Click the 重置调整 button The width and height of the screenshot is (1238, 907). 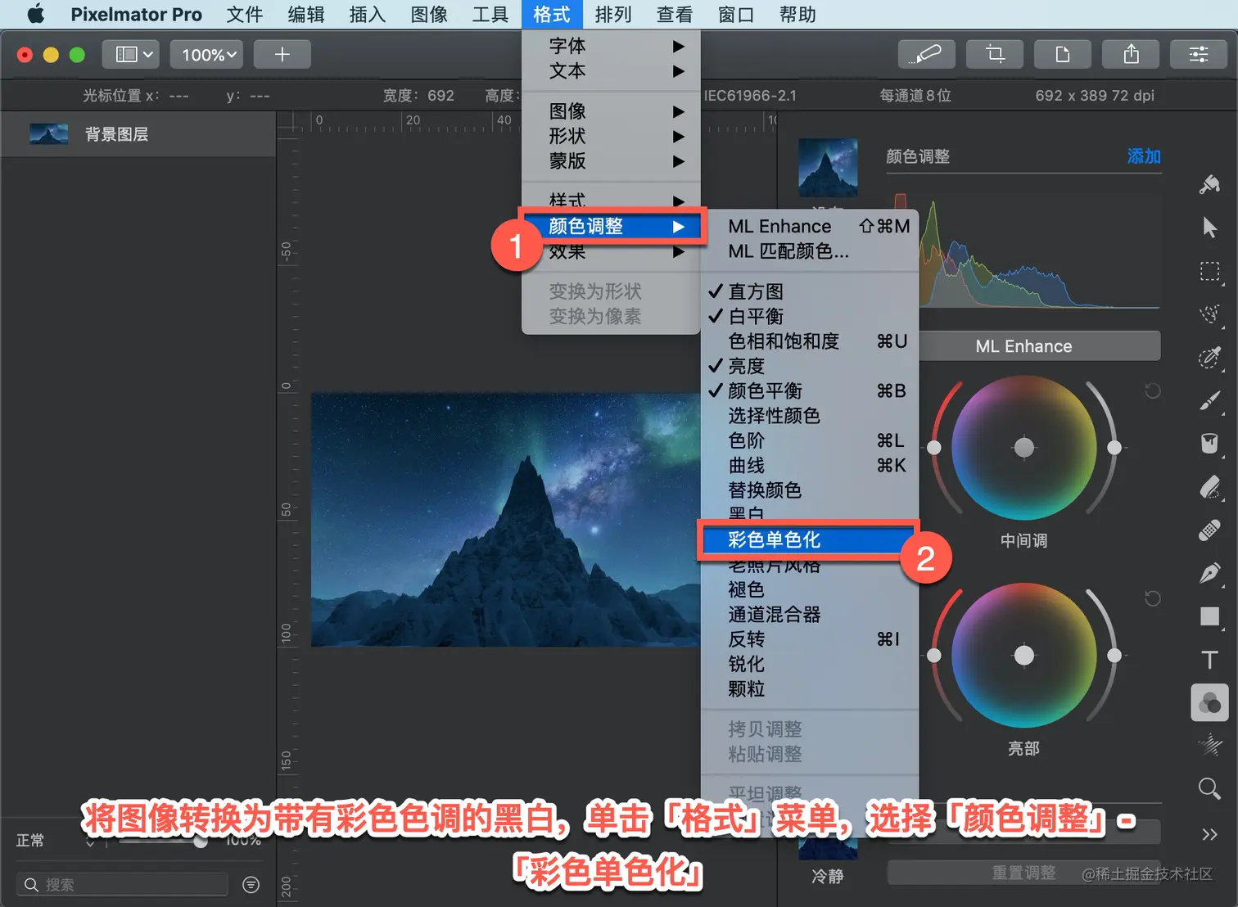point(1023,873)
